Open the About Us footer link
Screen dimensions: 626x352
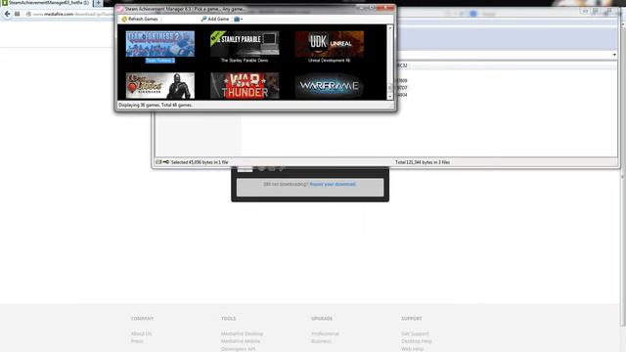(141, 333)
